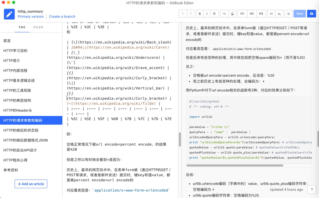Insert an image with picture icon
Image resolution: width=319 pixels, height=198 pixels.
[232, 13]
